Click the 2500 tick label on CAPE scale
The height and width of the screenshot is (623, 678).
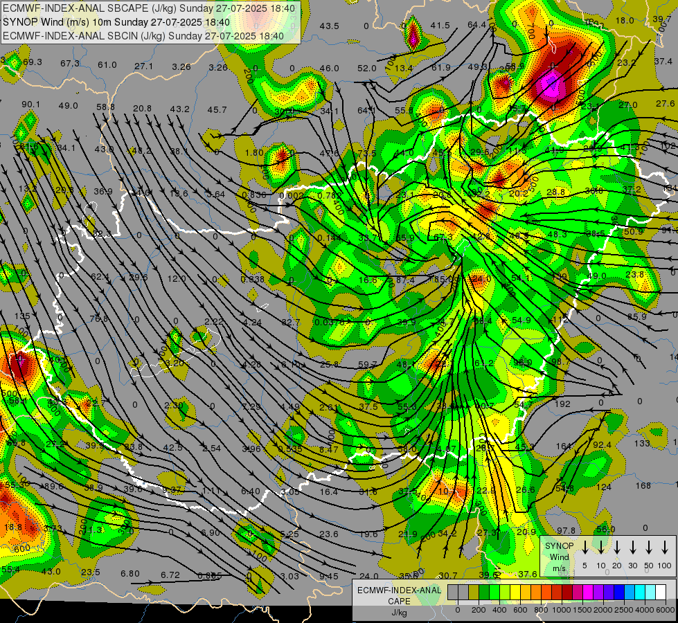[624, 610]
